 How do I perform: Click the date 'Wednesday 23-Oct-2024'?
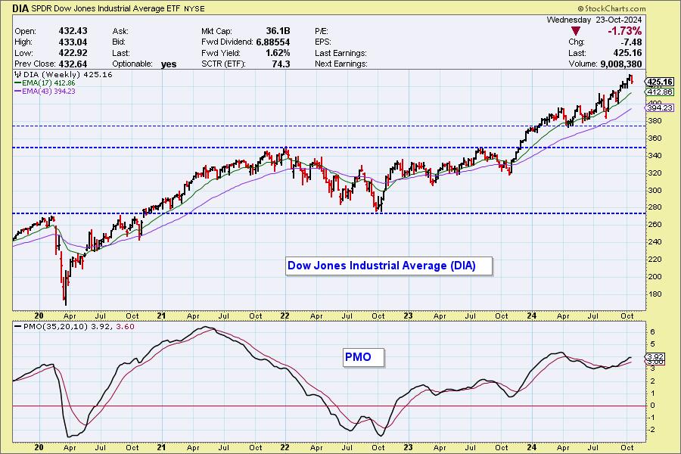tap(594, 20)
